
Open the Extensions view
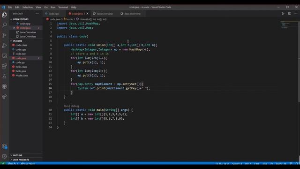4,66
